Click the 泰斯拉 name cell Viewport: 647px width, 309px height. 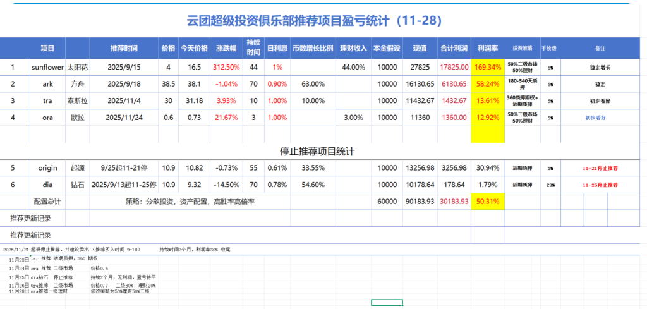78,100
